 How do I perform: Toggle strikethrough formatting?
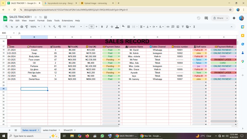(x=112, y=27)
